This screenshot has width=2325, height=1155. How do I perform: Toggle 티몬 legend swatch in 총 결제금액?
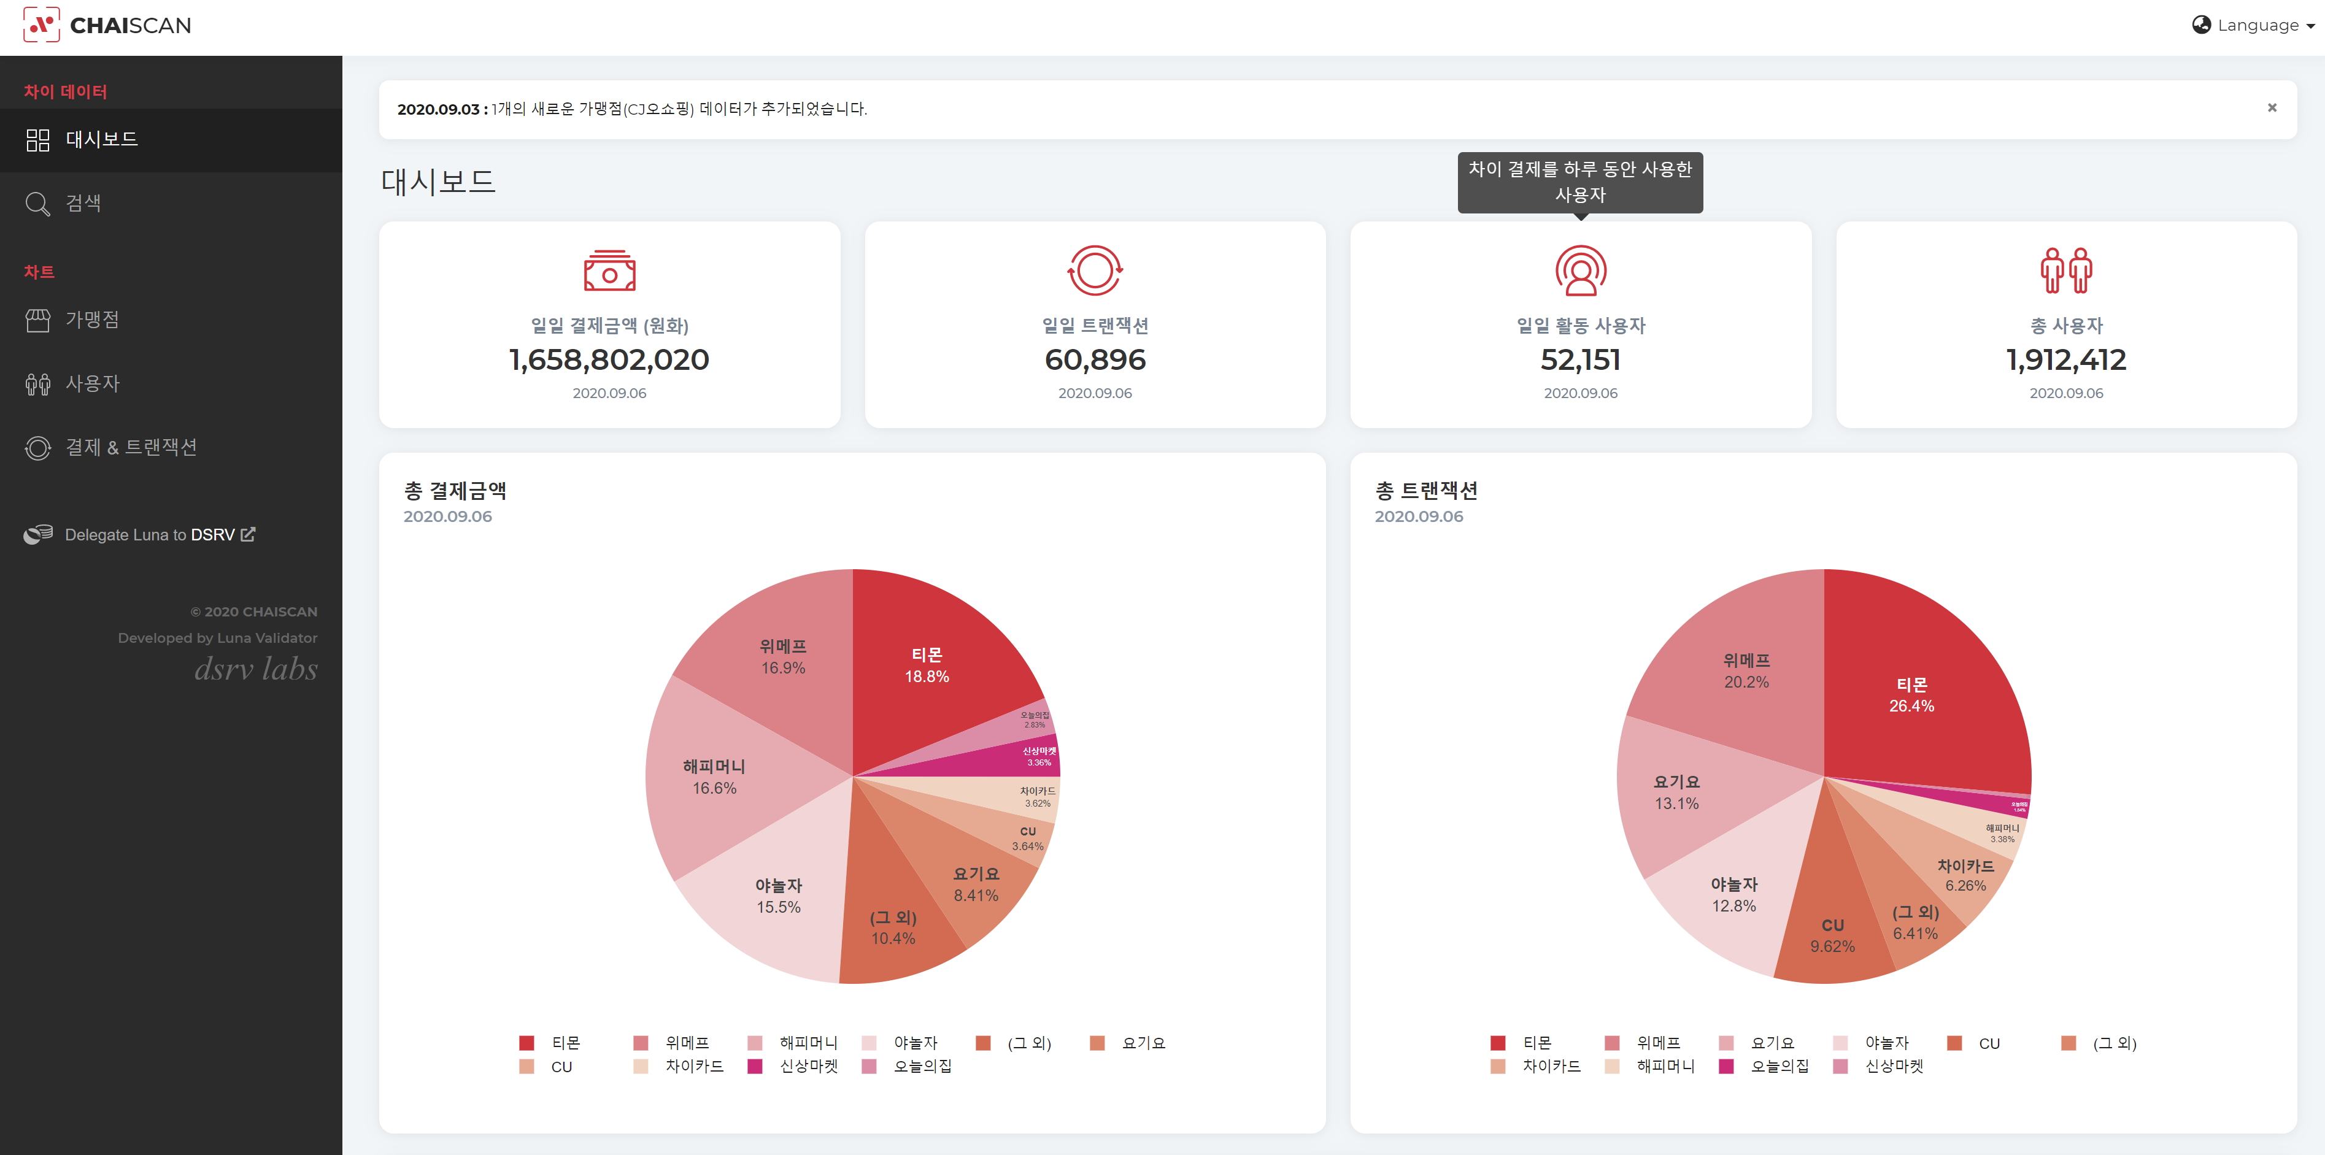coord(527,1043)
